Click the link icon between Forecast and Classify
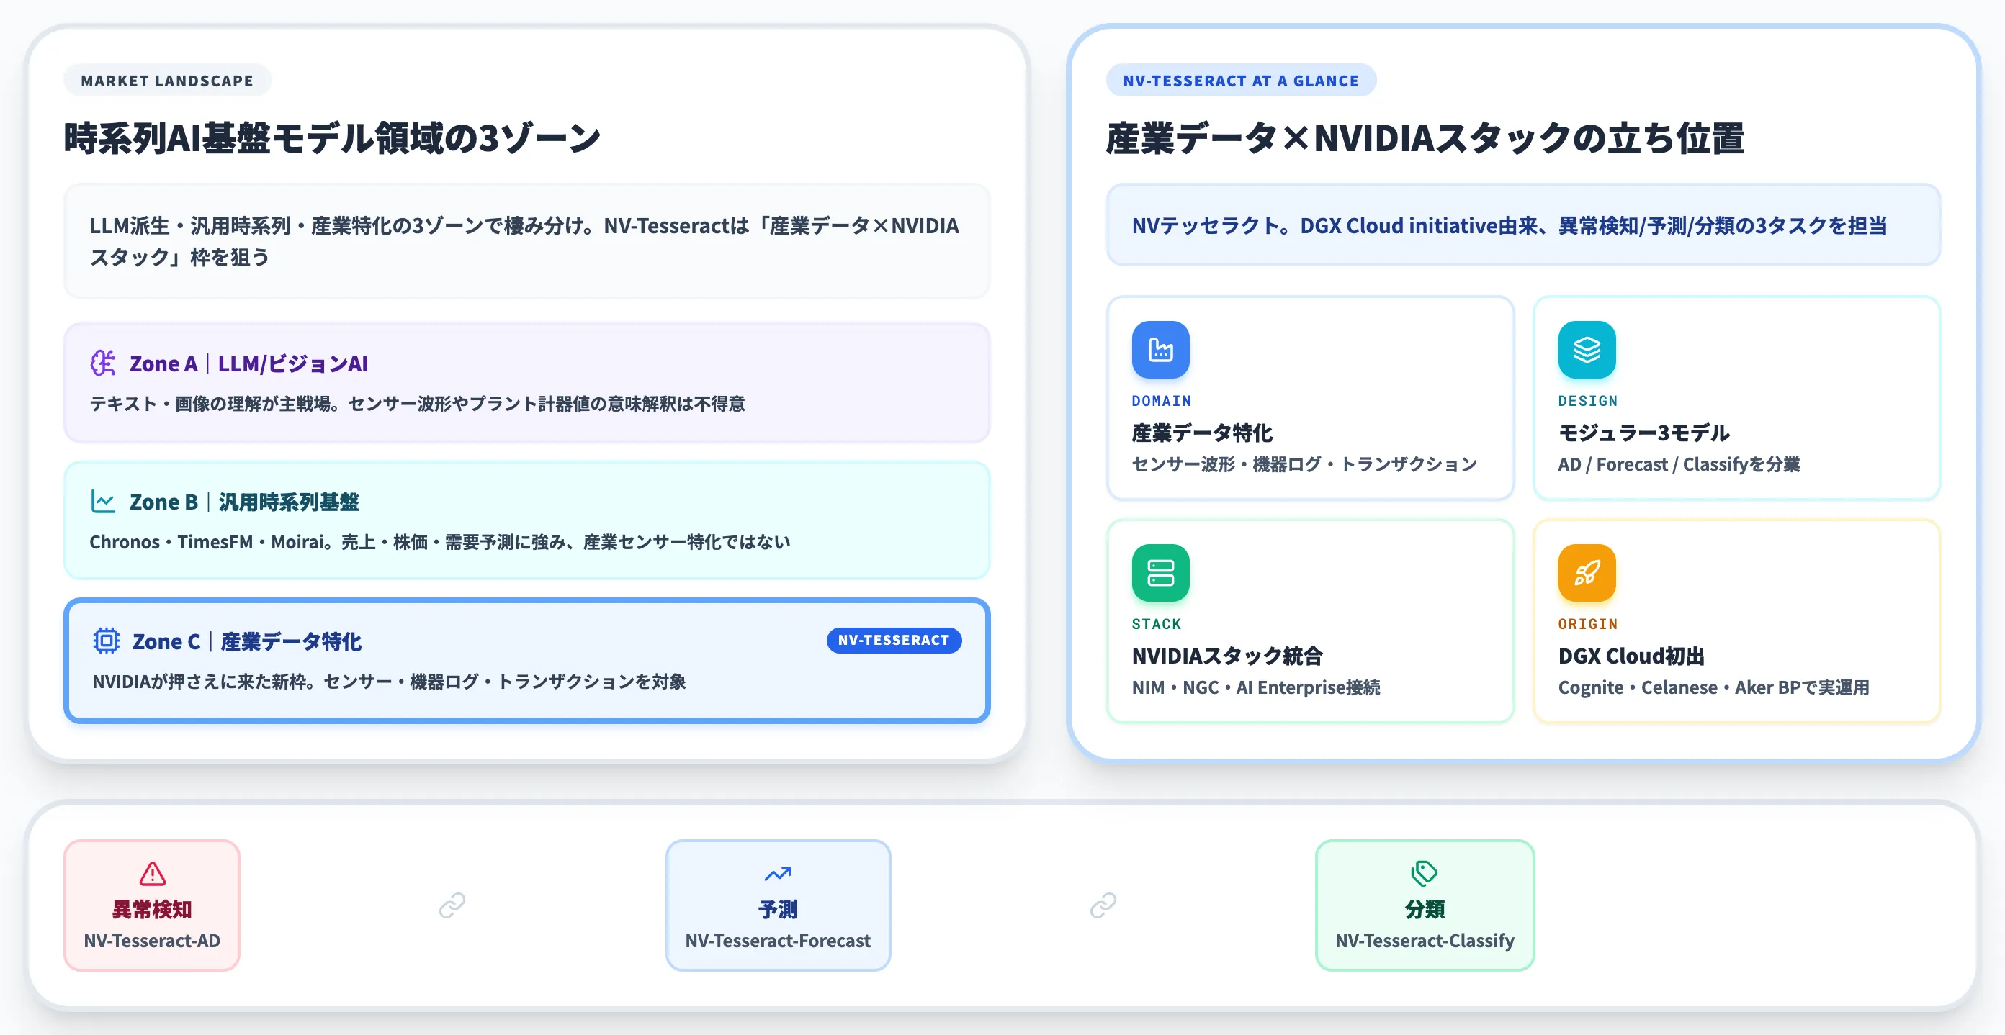 tap(1103, 905)
